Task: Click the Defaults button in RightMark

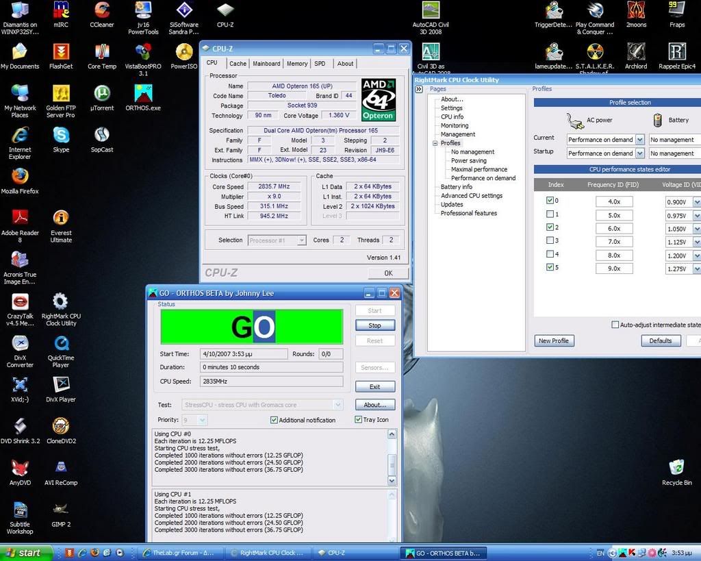Action: click(x=661, y=340)
